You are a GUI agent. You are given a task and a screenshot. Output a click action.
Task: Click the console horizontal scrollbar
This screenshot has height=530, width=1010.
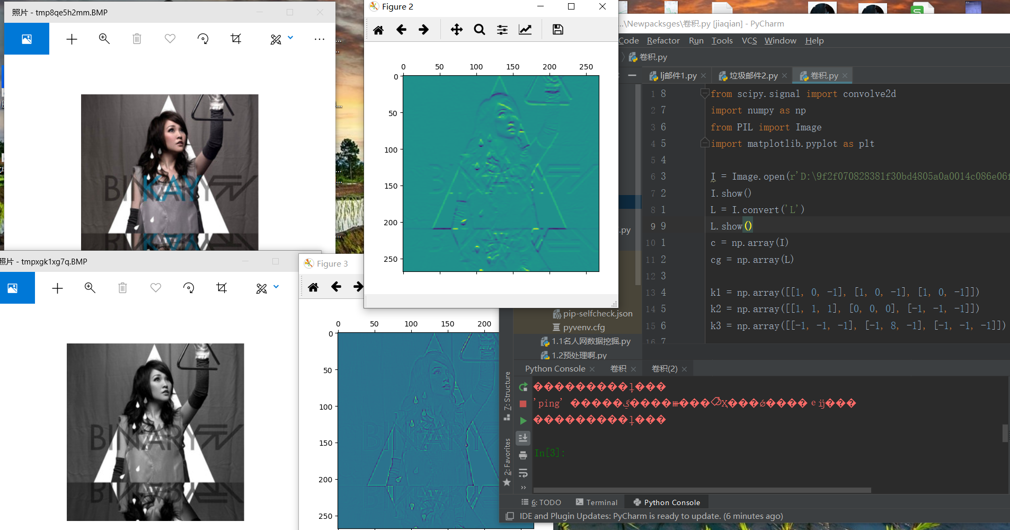pyautogui.click(x=702, y=490)
